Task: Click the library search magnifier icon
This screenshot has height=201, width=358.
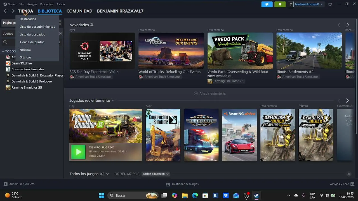Action: point(5,42)
